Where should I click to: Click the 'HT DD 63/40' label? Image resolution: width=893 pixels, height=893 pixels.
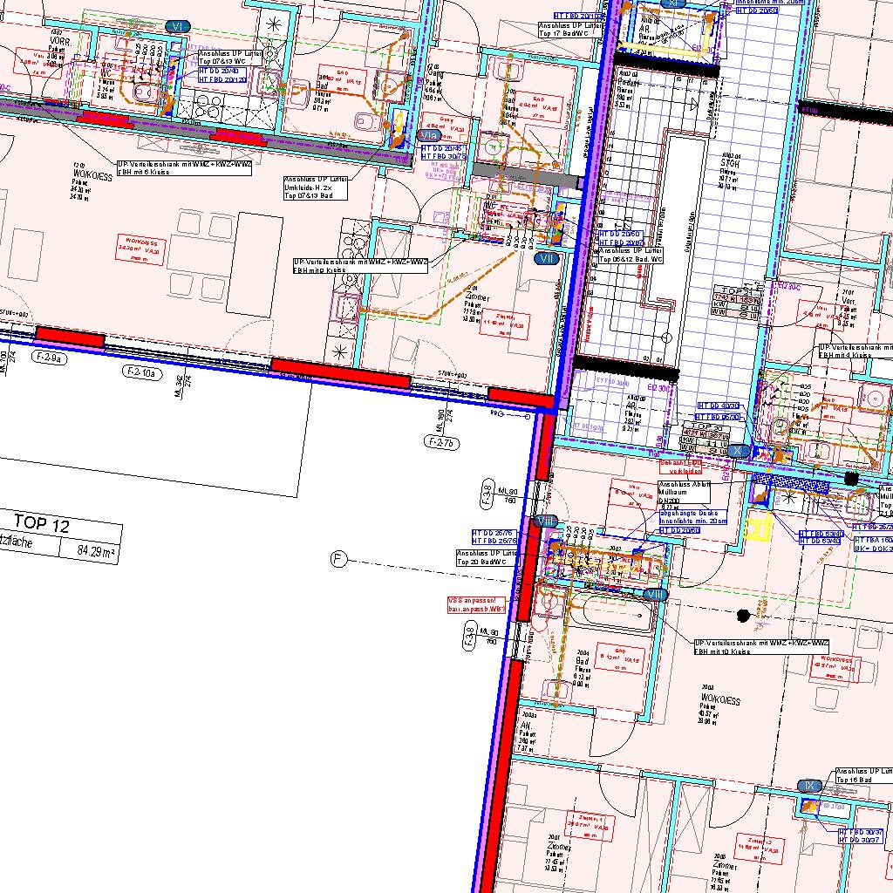pyautogui.click(x=820, y=541)
